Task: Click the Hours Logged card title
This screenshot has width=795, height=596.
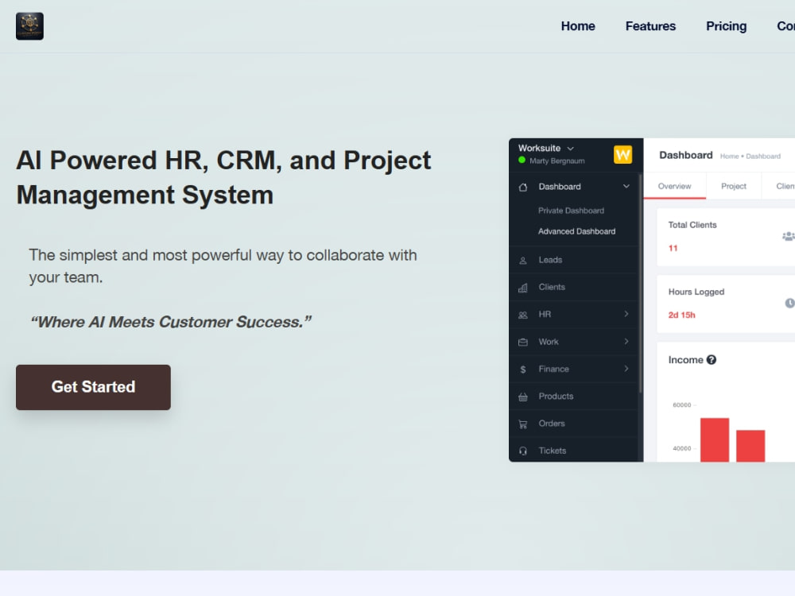Action: click(696, 292)
